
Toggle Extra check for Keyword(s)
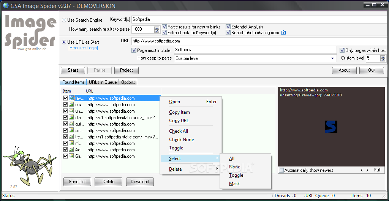pos(164,33)
